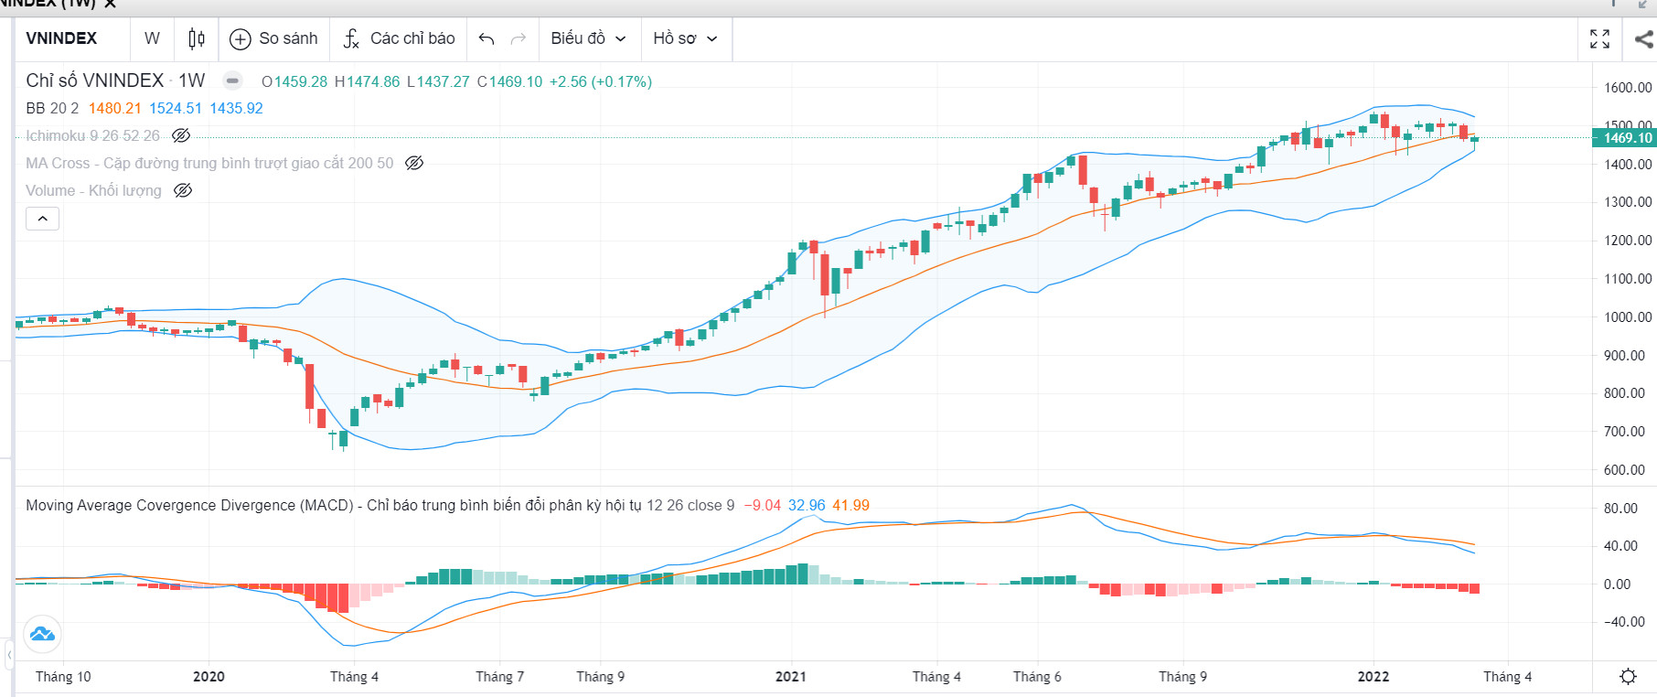
Task: Open chart settings gear icon
Action: click(1628, 676)
